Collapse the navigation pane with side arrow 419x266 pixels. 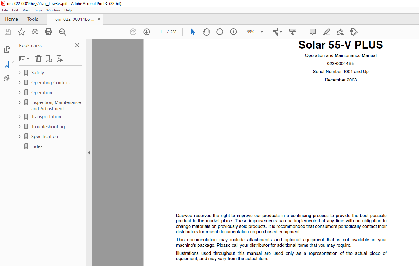coord(89,153)
